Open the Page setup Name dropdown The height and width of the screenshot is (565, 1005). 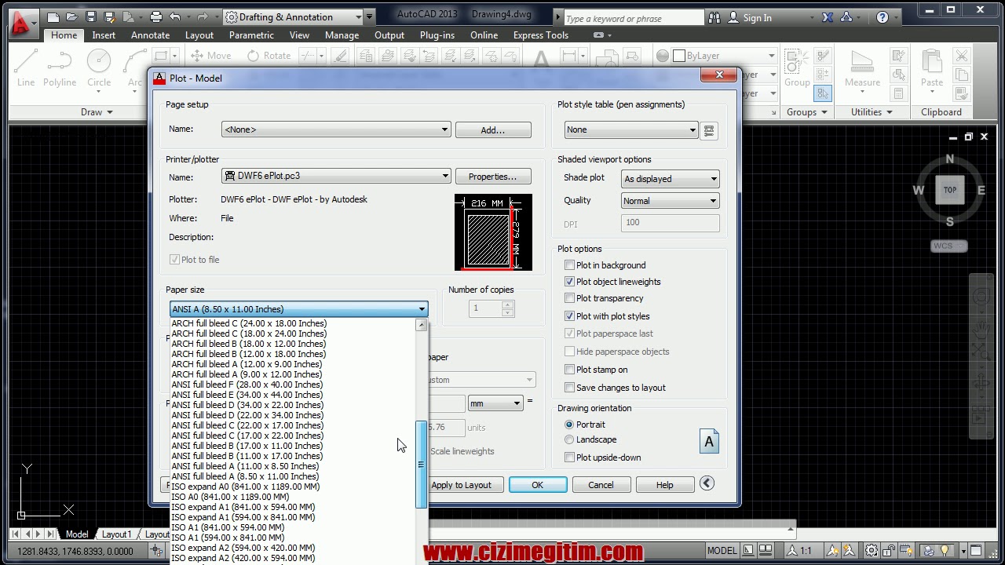(x=336, y=129)
